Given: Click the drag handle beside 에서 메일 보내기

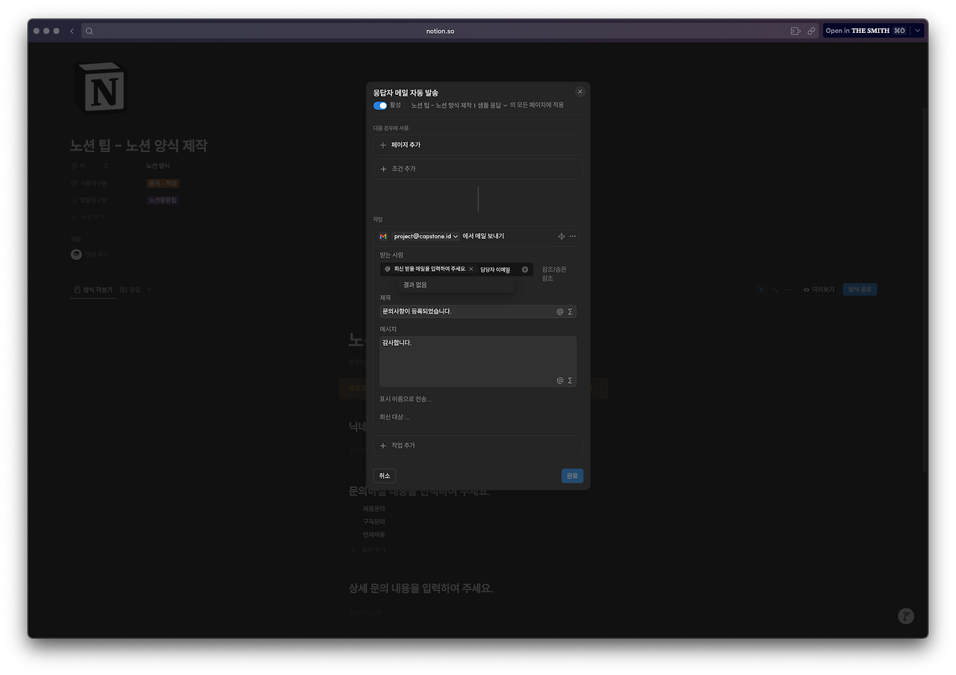Looking at the screenshot, I should [561, 236].
